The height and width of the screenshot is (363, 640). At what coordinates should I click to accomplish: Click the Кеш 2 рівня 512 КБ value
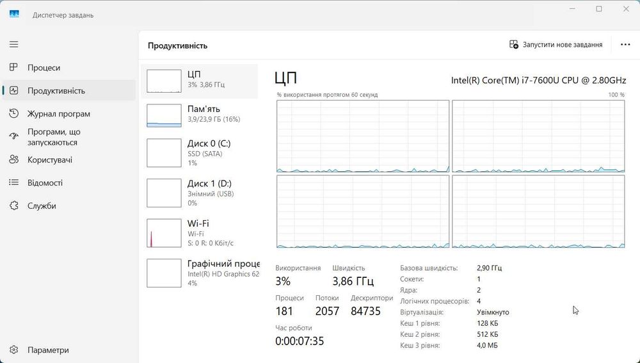487,334
